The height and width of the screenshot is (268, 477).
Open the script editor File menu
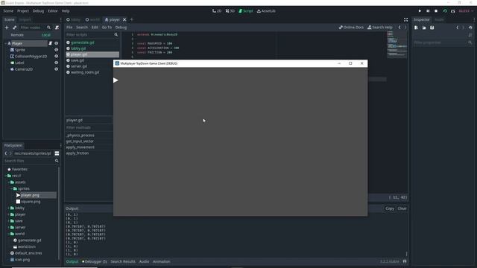[69, 28]
